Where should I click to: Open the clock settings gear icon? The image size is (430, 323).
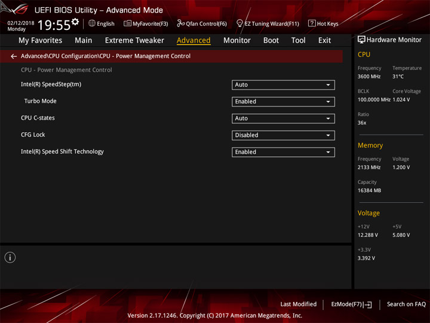75,22
